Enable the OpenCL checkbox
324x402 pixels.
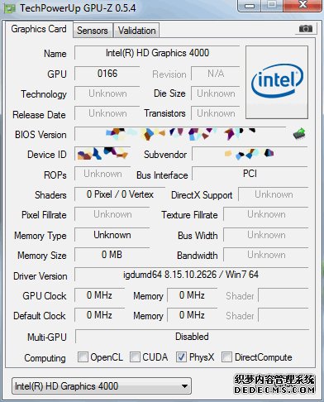tap(83, 357)
